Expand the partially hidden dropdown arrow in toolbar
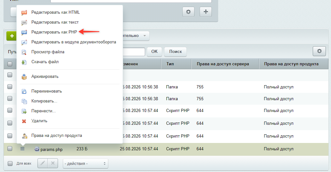 point(145,36)
